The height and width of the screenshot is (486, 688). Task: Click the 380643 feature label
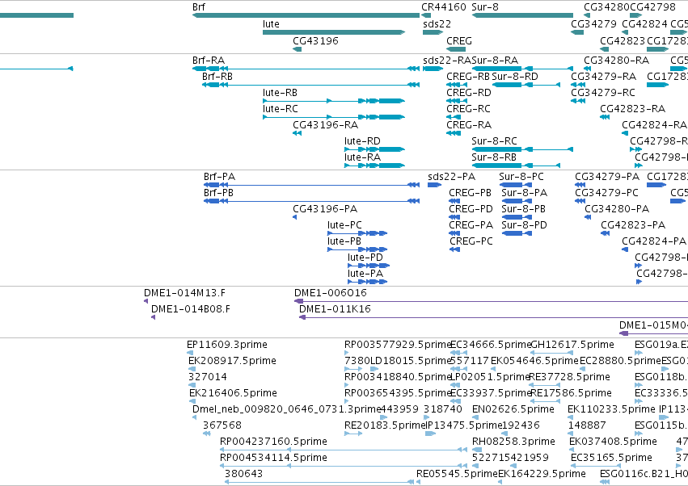click(243, 474)
